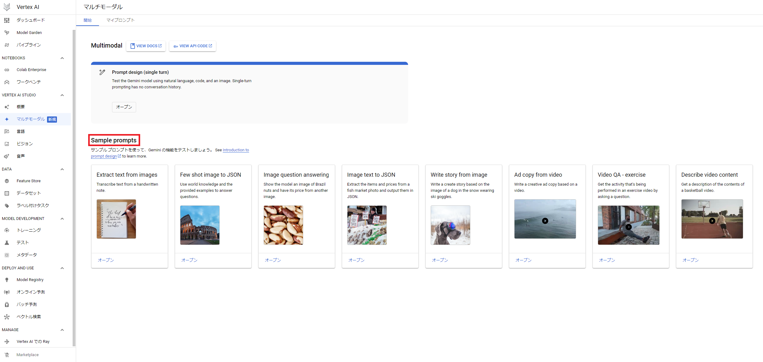
Task: Click the ダッシュボード grid icon
Action: [x=7, y=20]
